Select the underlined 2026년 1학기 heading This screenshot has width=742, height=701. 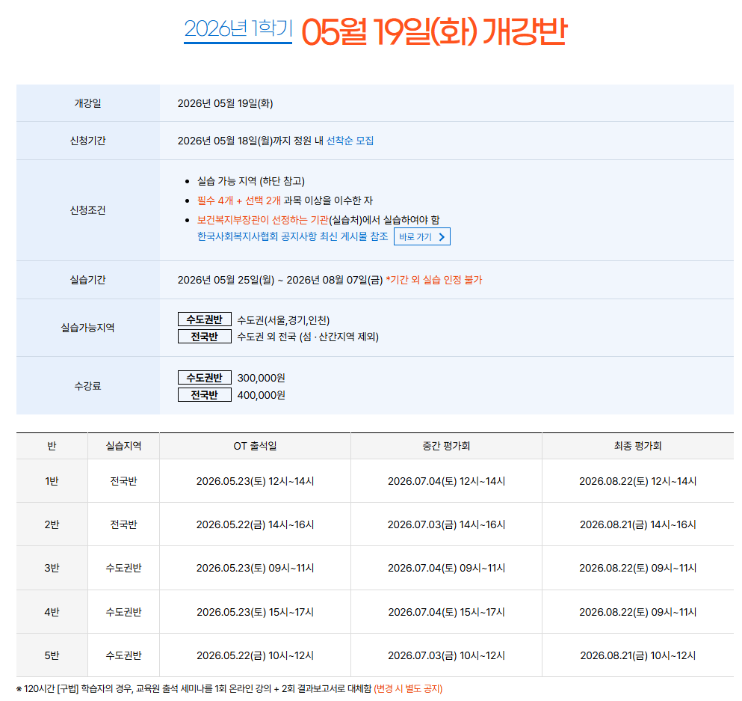[238, 30]
